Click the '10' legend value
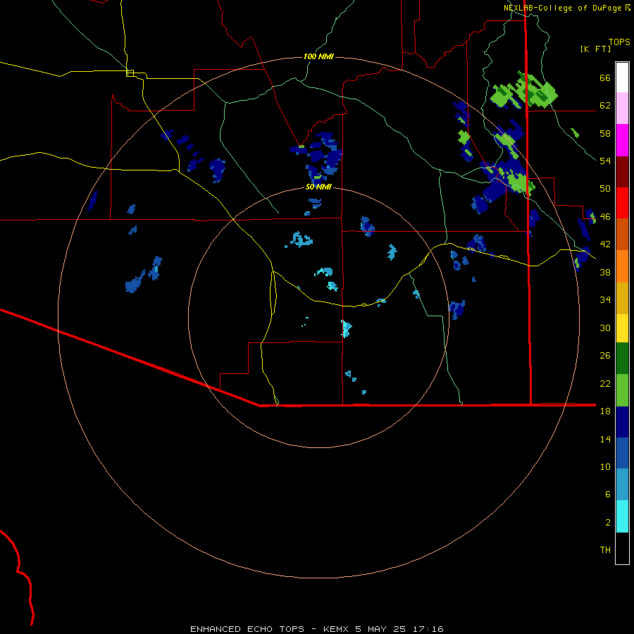Screen dimensions: 634x634 (x=605, y=466)
